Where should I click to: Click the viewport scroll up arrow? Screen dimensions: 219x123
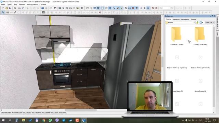[x=162, y=16]
